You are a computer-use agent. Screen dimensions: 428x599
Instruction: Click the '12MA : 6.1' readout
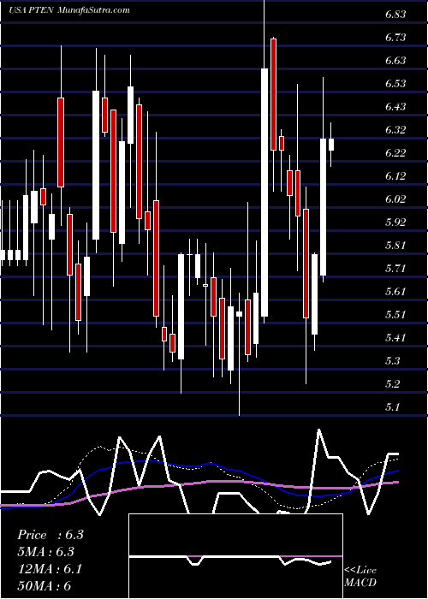tap(50, 569)
